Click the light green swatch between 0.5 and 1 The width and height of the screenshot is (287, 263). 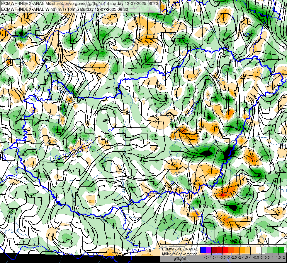[270, 250]
